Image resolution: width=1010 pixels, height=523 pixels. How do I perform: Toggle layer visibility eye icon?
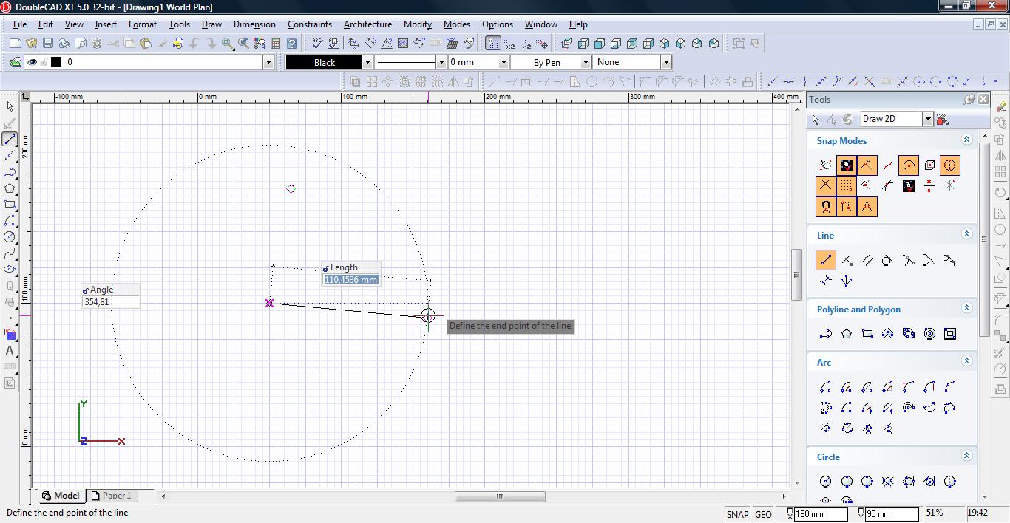pyautogui.click(x=32, y=62)
